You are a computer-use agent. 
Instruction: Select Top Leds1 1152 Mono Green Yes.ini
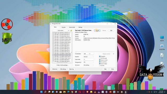coord(62,42)
